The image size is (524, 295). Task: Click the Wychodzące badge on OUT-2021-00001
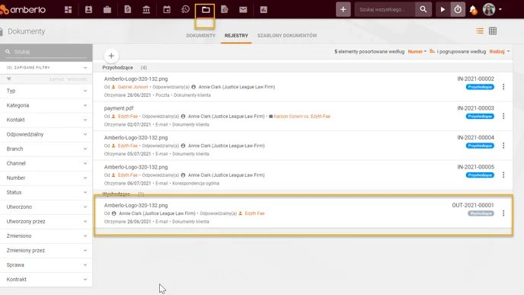tap(481, 213)
